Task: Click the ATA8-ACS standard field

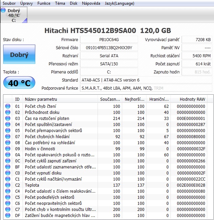Action: (146, 80)
